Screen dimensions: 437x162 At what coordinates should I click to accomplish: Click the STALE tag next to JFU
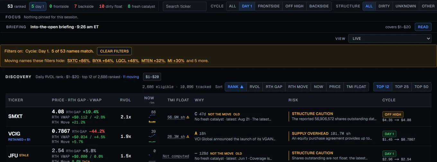coord(24,155)
